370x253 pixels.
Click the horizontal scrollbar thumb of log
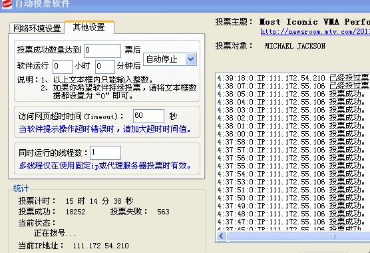point(299,236)
